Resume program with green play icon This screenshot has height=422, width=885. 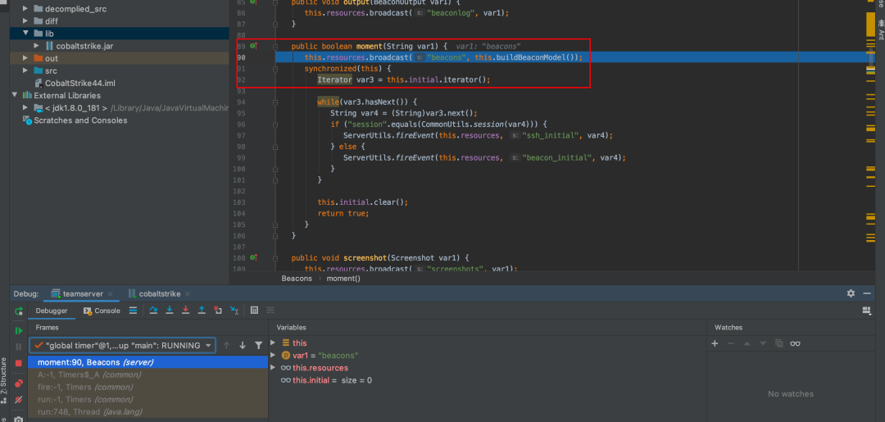click(x=19, y=330)
